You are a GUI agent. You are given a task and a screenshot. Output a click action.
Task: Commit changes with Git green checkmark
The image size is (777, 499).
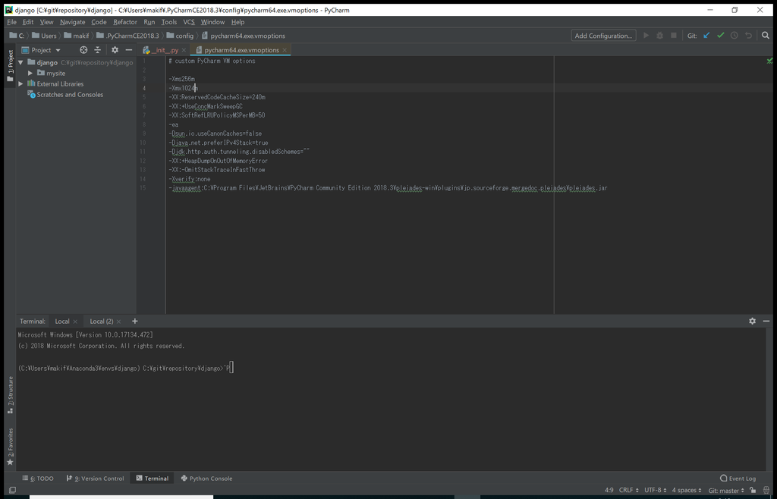click(x=721, y=36)
